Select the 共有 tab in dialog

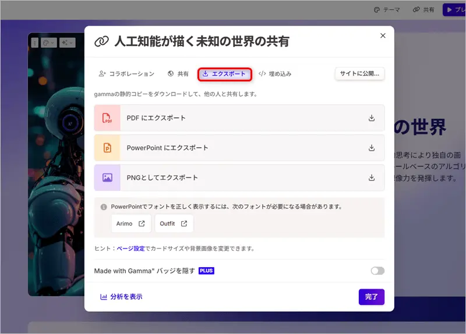point(178,74)
